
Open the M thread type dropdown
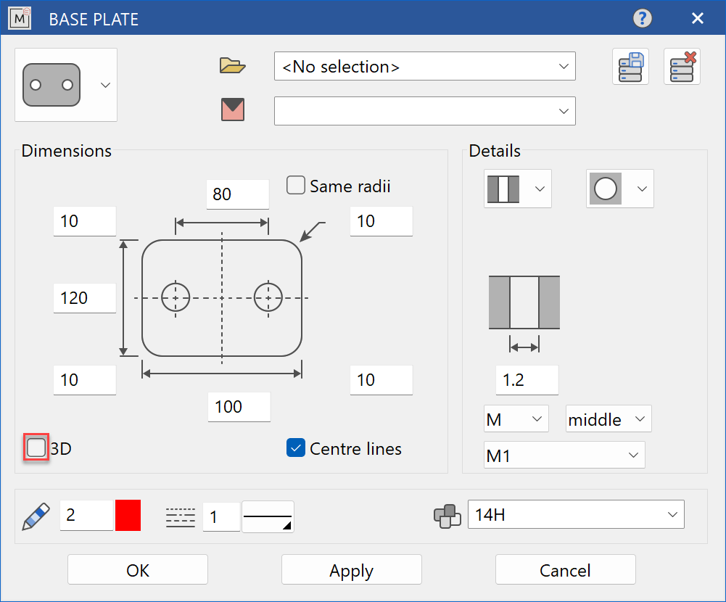coord(516,418)
